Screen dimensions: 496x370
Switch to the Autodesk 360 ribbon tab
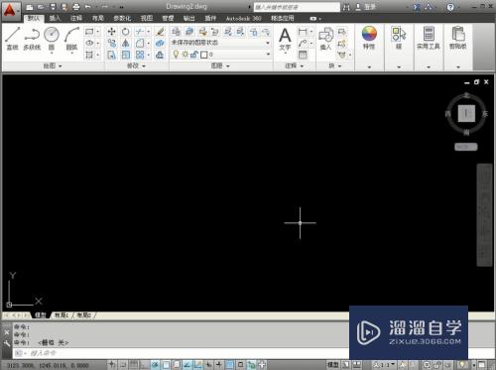tap(243, 18)
